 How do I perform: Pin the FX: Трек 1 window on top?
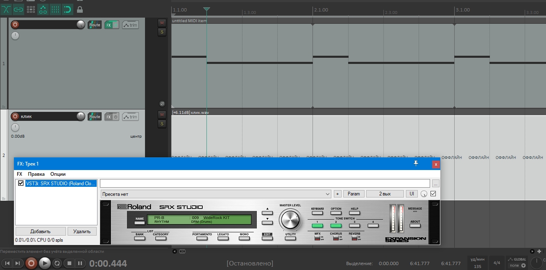[416, 163]
